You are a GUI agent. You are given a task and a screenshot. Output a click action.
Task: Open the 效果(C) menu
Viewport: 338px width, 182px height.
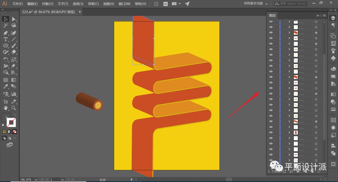pos(93,4)
